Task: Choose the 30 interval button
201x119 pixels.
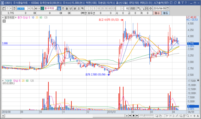Action: pos(106,9)
